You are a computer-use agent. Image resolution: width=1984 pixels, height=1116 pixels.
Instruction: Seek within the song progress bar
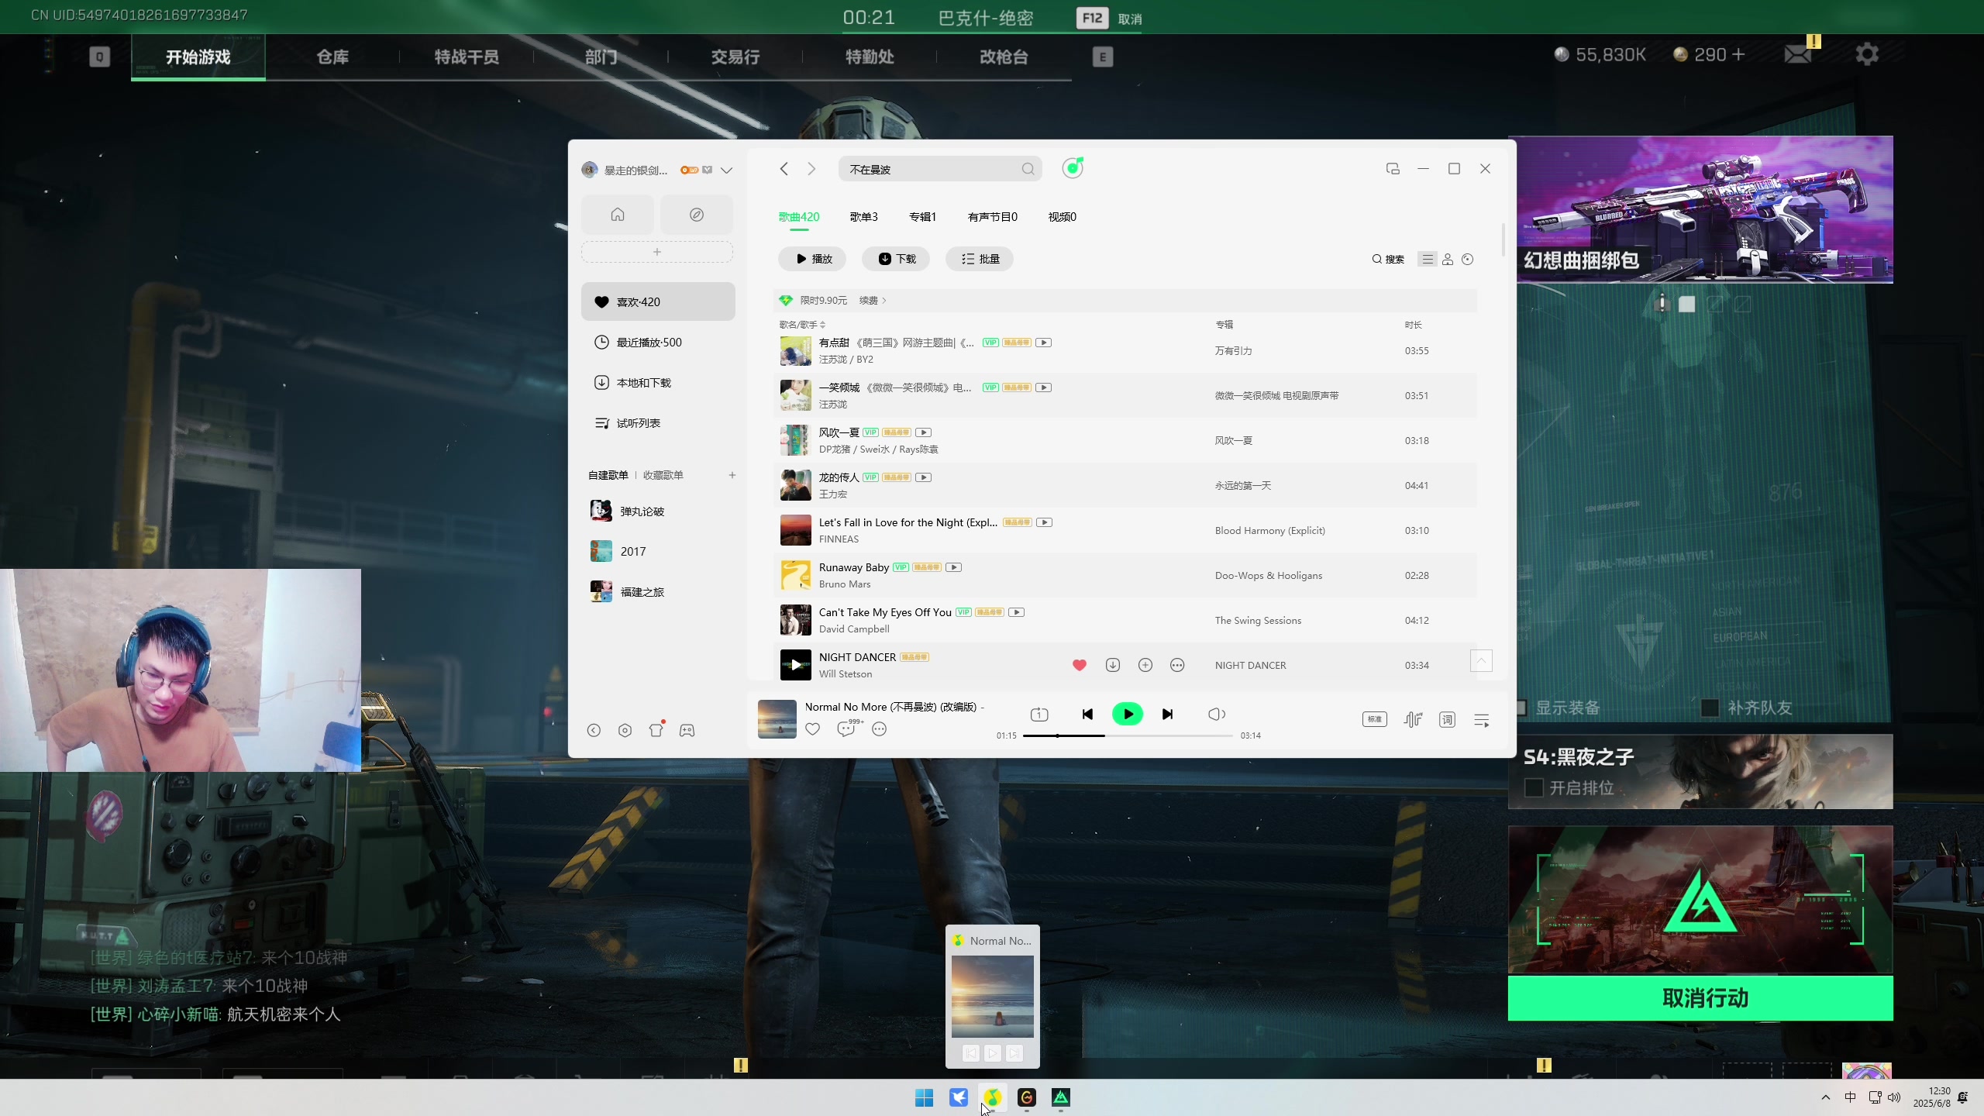tap(1128, 735)
